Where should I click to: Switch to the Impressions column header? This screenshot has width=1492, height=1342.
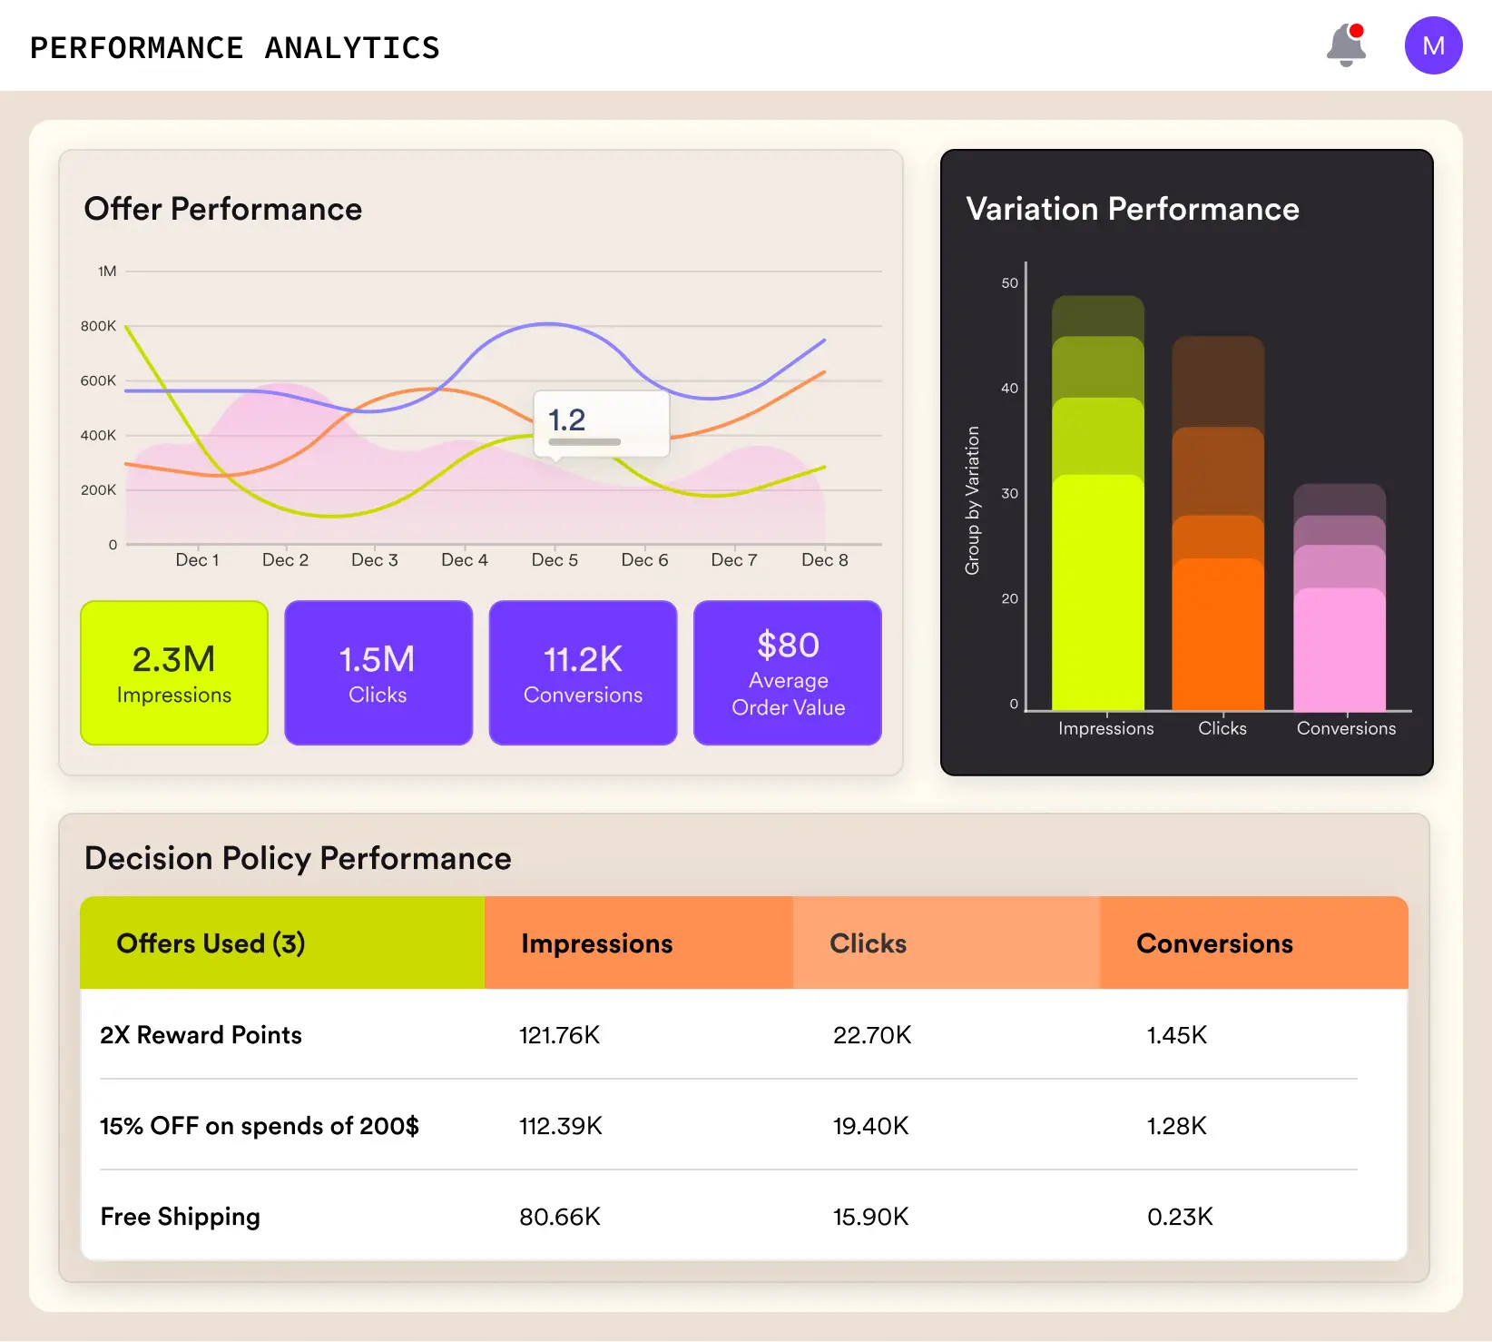[596, 942]
